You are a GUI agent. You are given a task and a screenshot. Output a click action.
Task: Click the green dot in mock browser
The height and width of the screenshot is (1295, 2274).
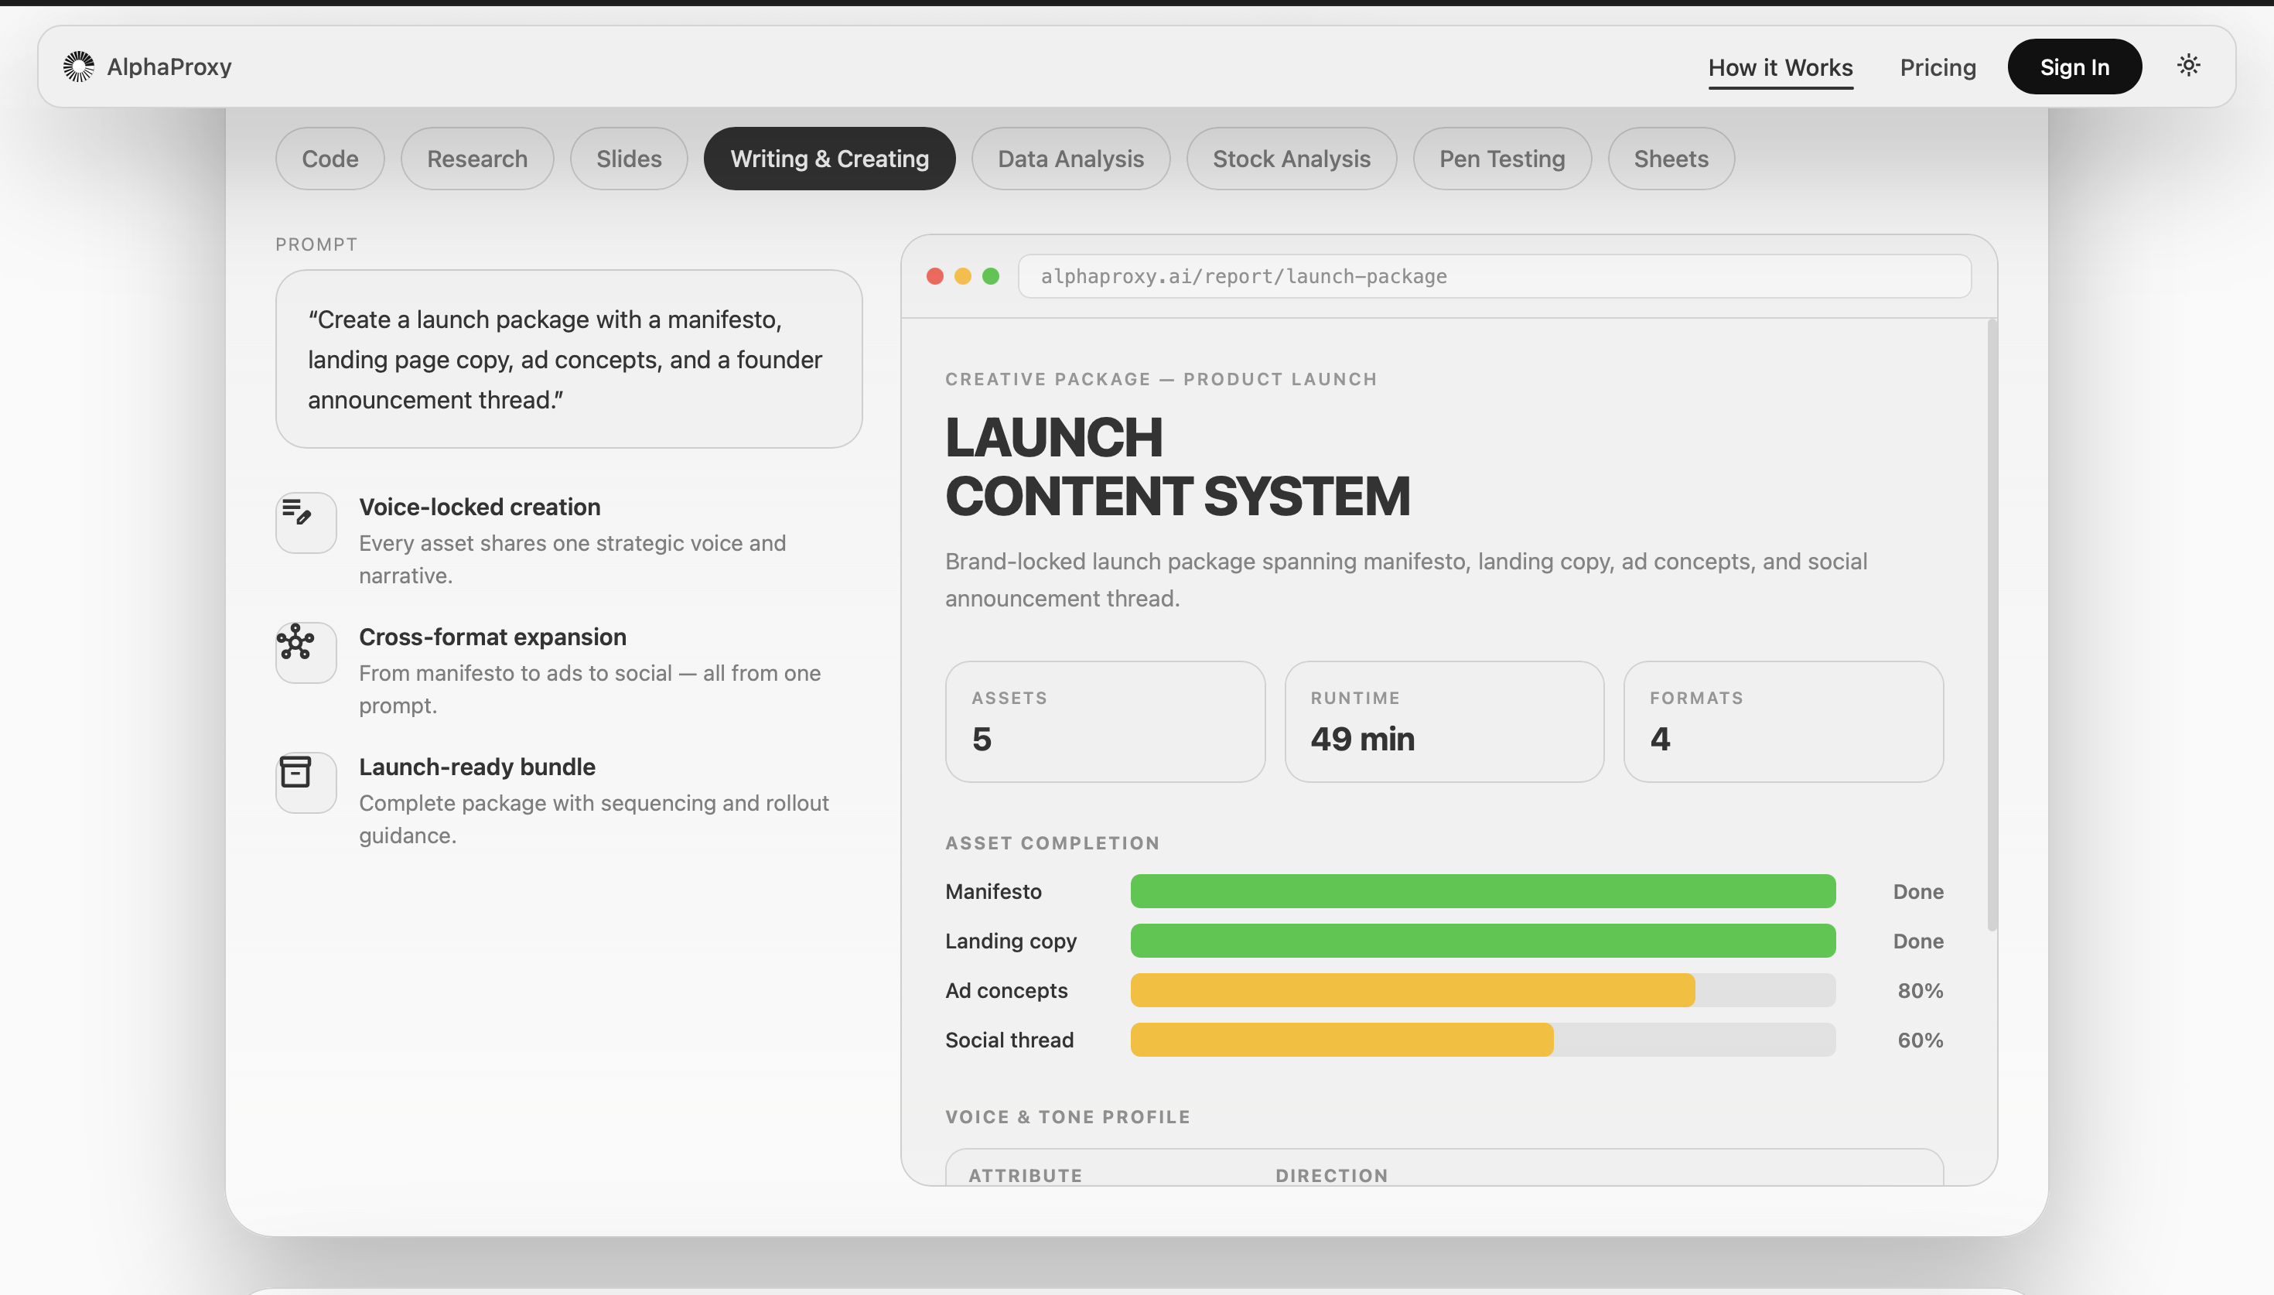[x=990, y=277]
